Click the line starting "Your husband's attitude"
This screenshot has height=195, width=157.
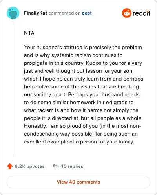[83, 47]
